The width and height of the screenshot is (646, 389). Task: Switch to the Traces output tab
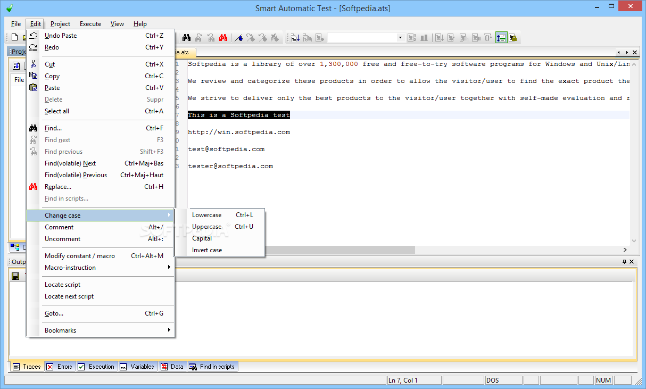click(x=27, y=367)
